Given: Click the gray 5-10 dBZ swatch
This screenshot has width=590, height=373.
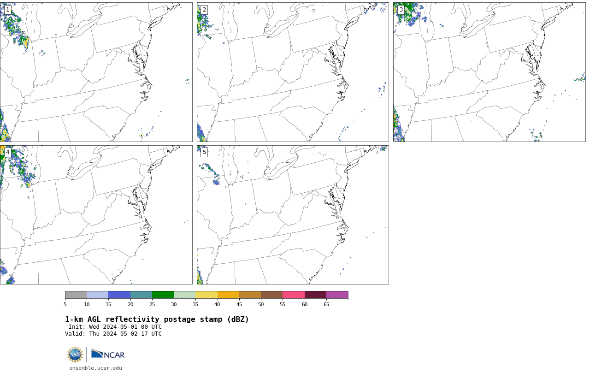Looking at the screenshot, I should pyautogui.click(x=76, y=295).
